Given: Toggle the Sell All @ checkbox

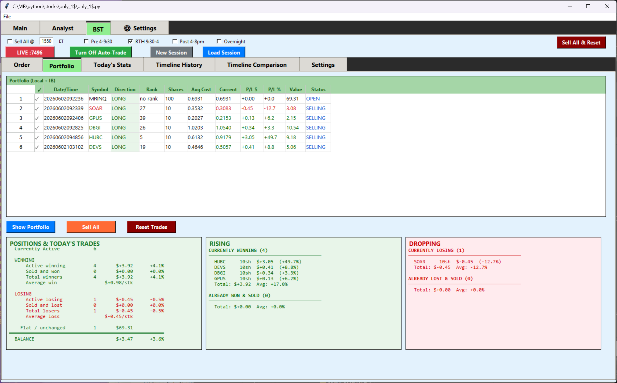Looking at the screenshot, I should [10, 41].
